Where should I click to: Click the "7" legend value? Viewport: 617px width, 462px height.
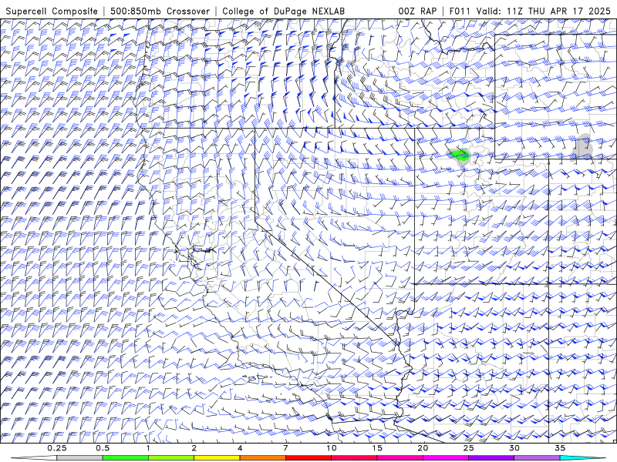coord(285,448)
